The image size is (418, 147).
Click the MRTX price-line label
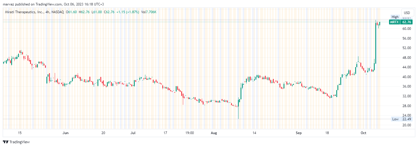[394, 22]
